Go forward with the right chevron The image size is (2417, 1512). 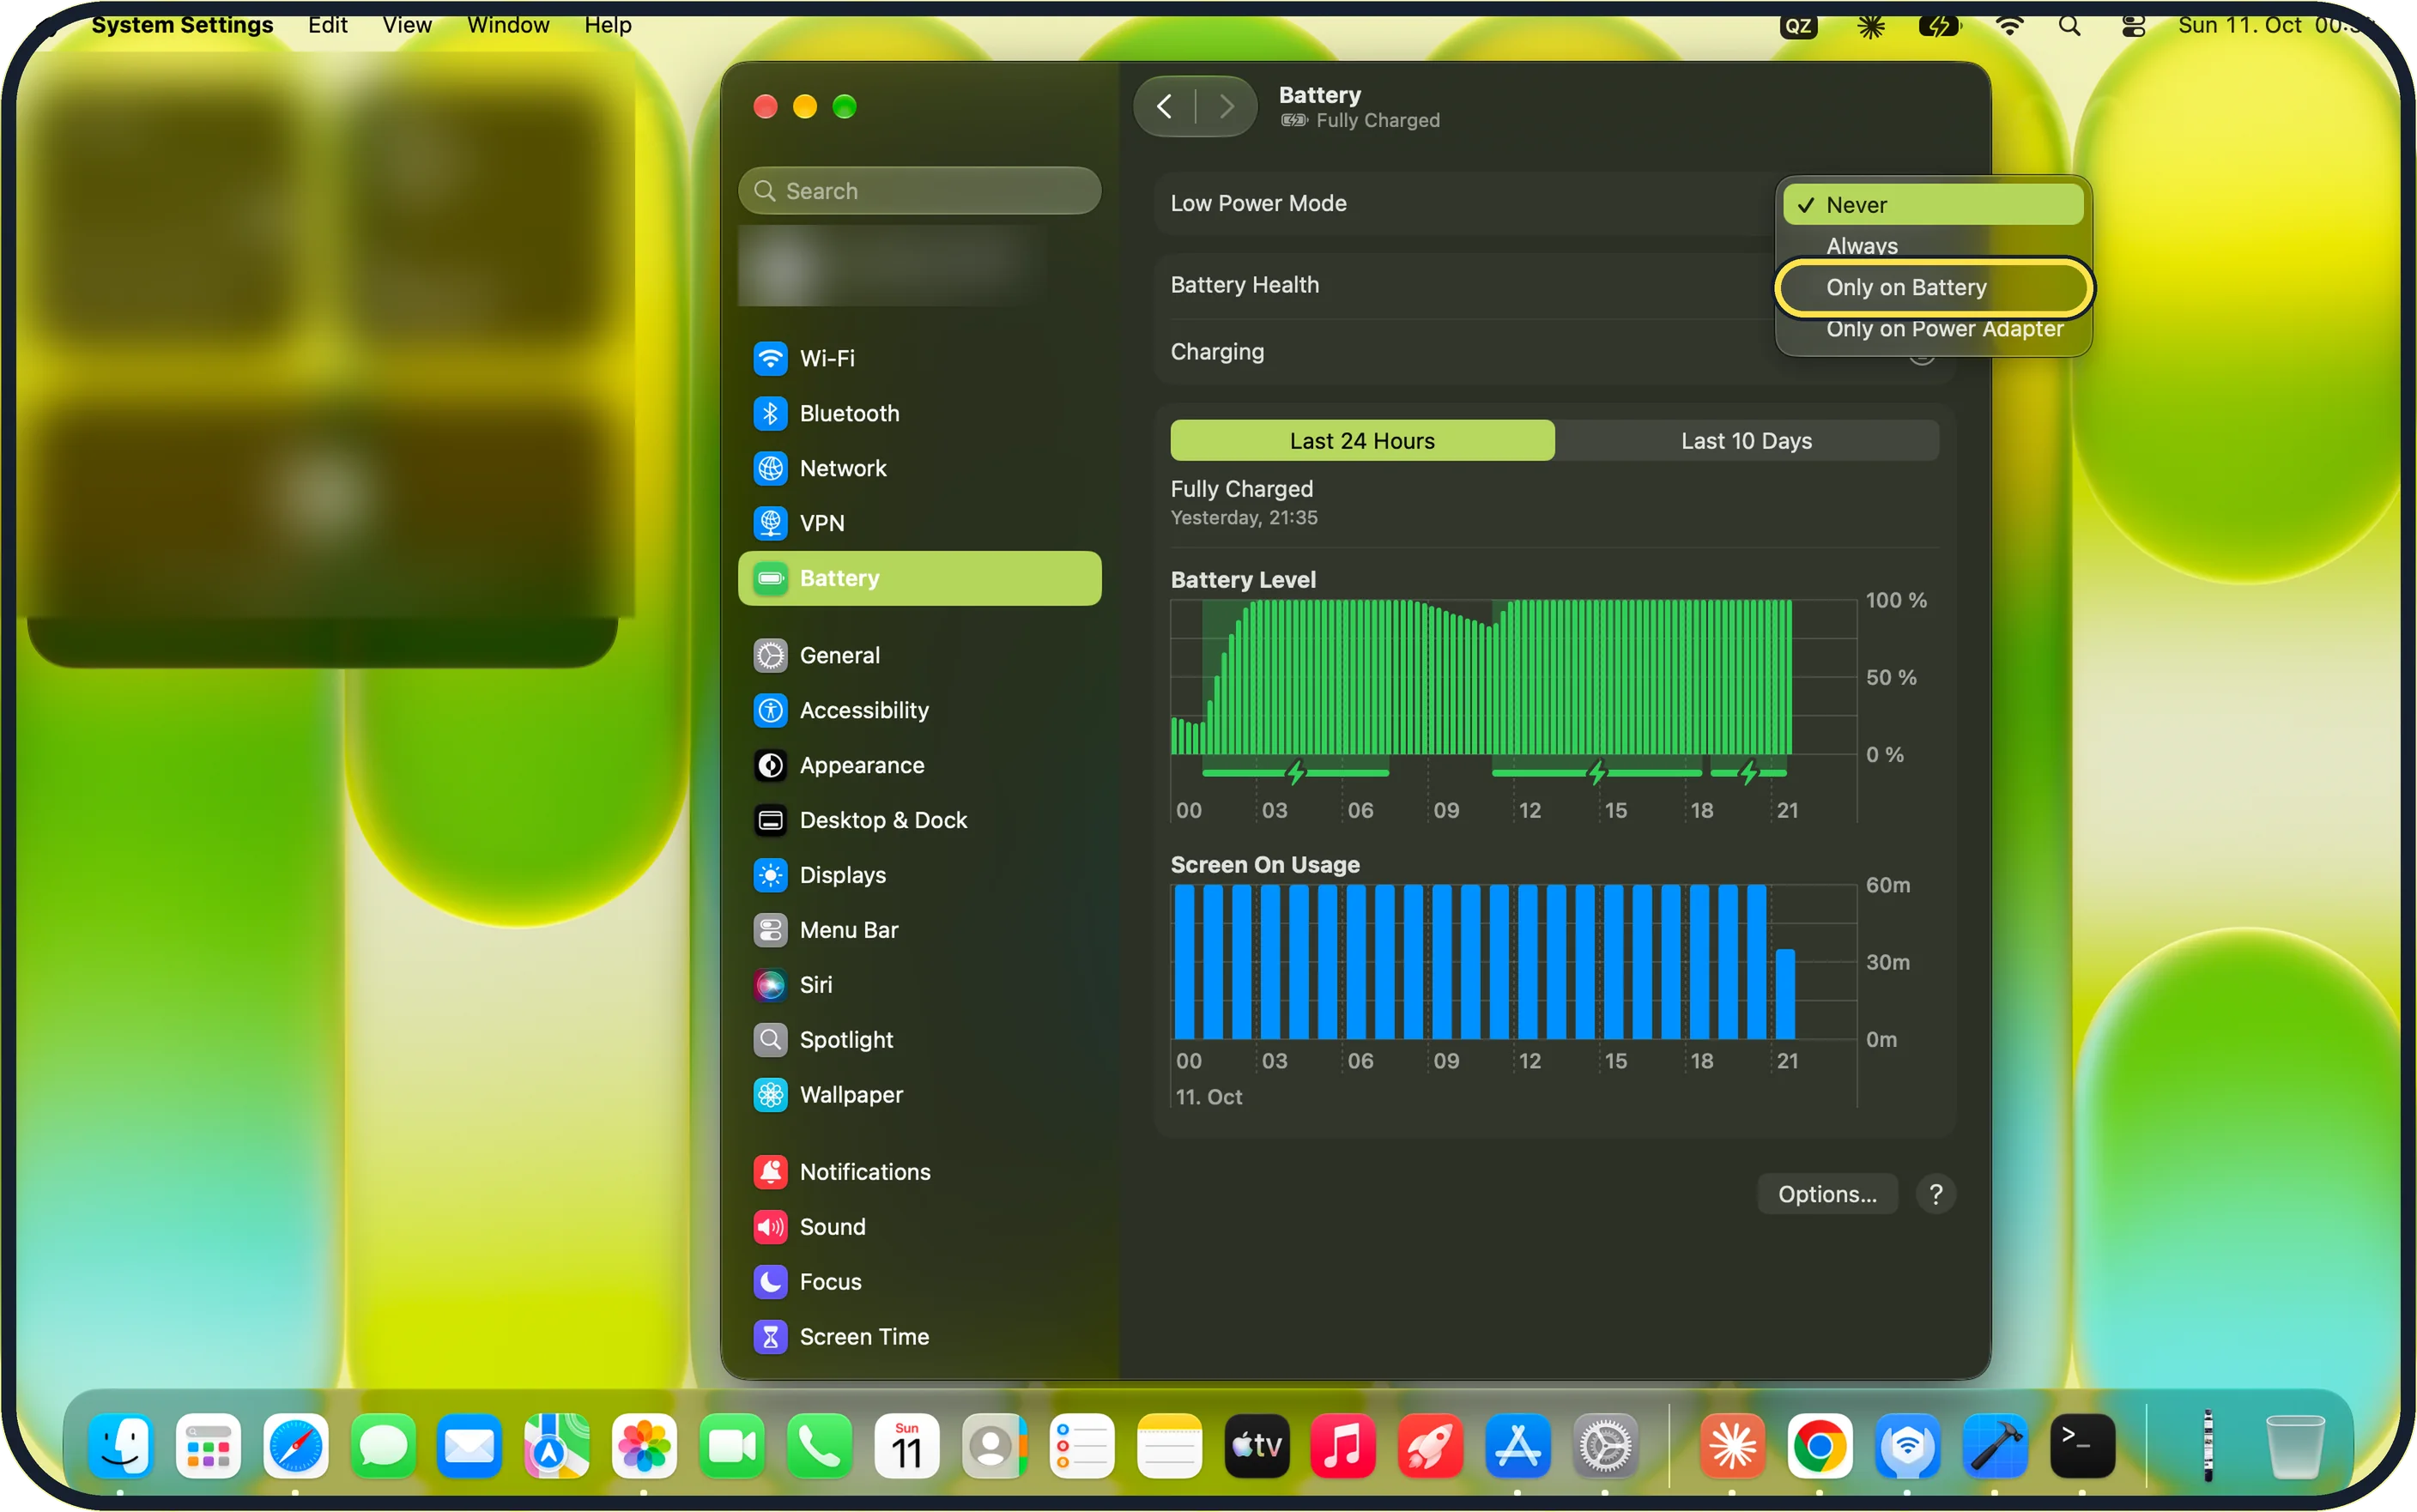coord(1226,107)
